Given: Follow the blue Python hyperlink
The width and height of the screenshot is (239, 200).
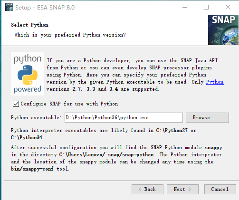Looking at the screenshot, I should click(215, 82).
